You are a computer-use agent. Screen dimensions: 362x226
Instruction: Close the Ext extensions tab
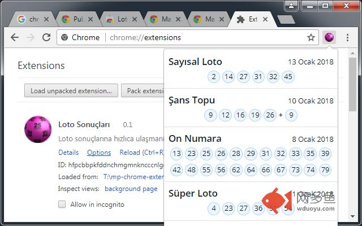pyautogui.click(x=265, y=19)
